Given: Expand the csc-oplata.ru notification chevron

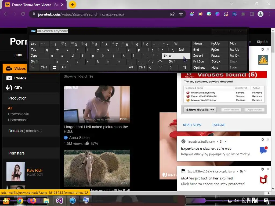Looking at the screenshot, I should click(245, 171).
